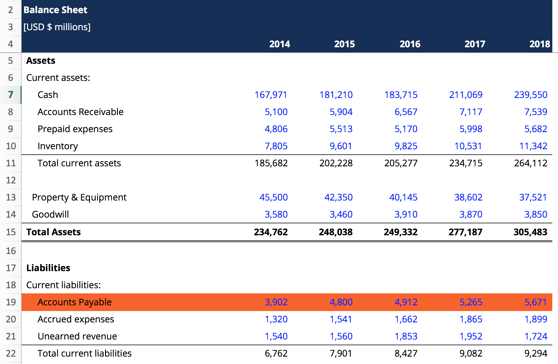558x364 pixels.
Task: Select the Balance Sheet title cell
Action: (55, 10)
